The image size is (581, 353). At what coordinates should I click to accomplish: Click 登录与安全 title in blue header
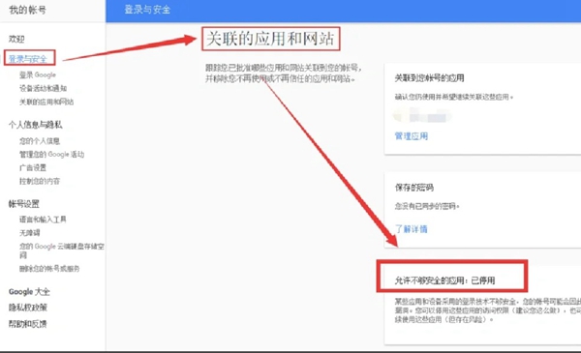(x=147, y=10)
